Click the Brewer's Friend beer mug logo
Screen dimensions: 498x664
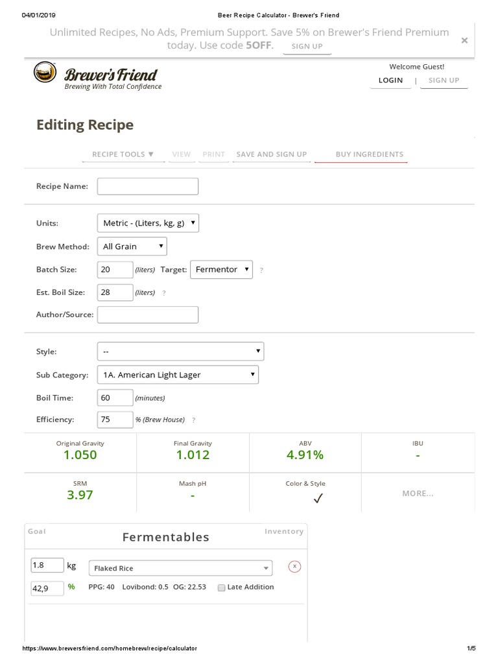45,72
